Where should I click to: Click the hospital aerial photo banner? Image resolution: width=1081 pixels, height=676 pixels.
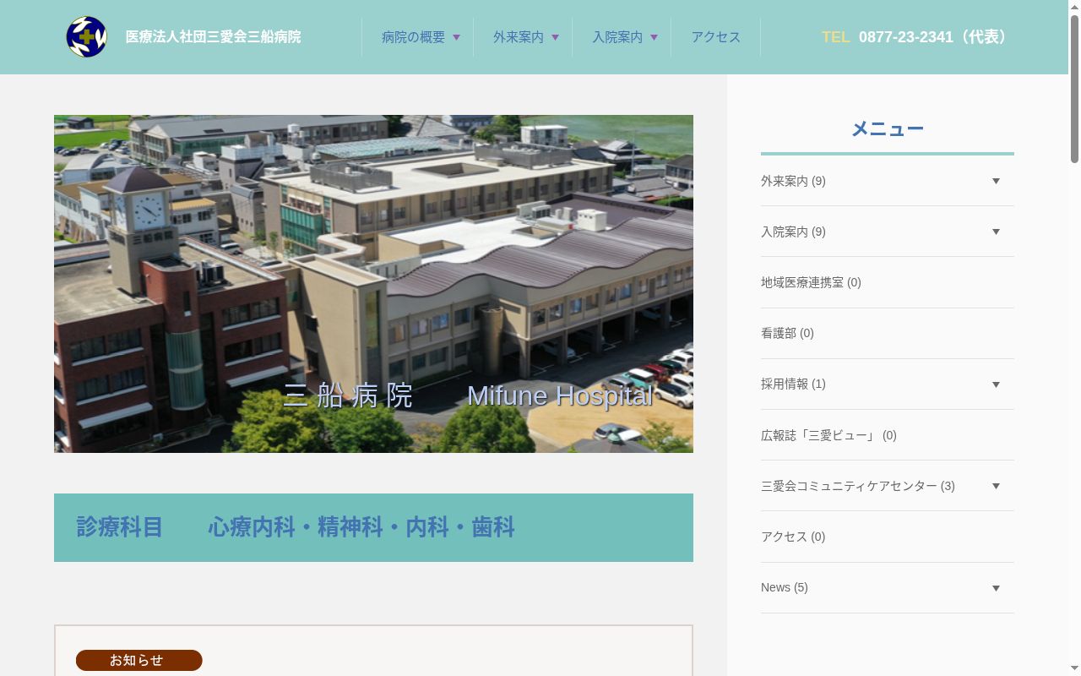[x=373, y=284]
